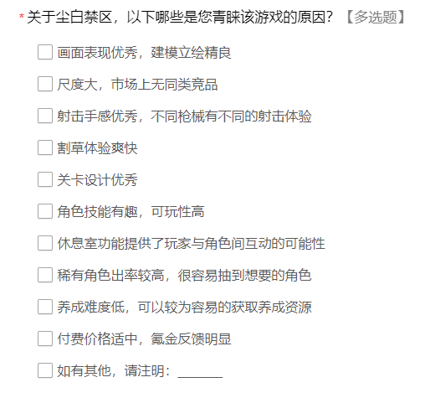Tick the 角色技能有趣 可玩性高 checkbox
The image size is (425, 398).
[x=45, y=211]
